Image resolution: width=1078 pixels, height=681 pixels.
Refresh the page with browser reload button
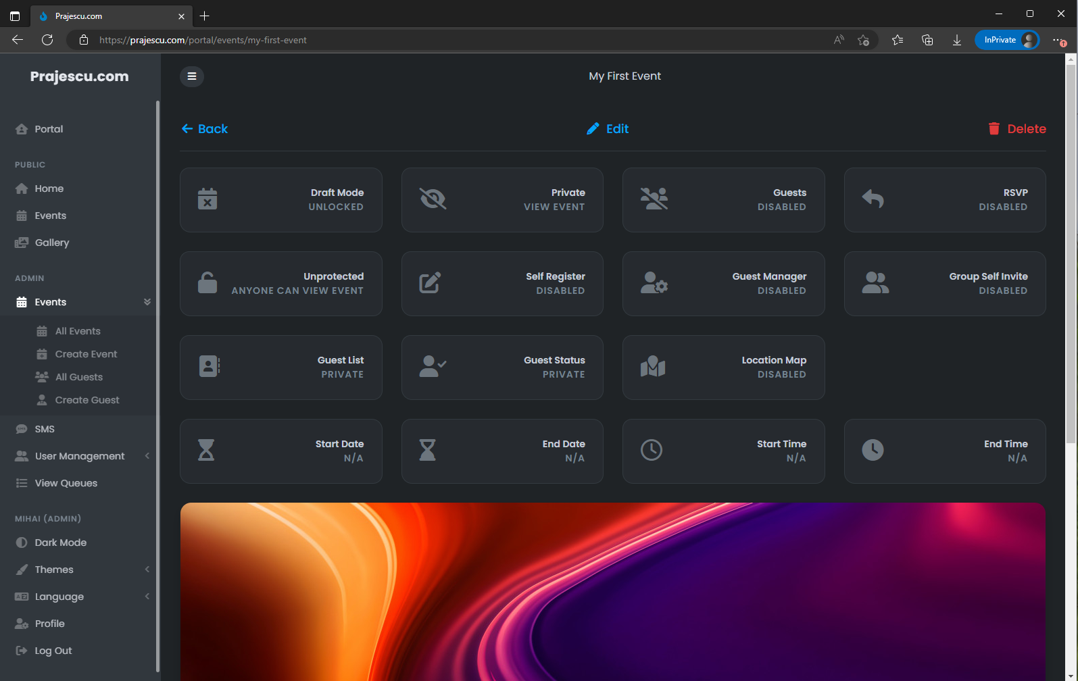tap(47, 40)
